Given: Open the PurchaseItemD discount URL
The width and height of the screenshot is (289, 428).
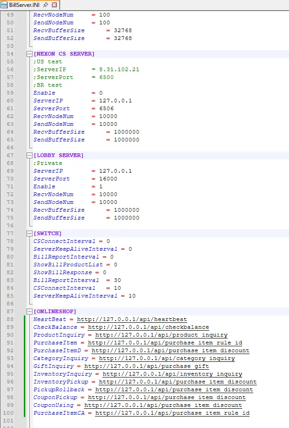Looking at the screenshot, I should tap(170, 350).
